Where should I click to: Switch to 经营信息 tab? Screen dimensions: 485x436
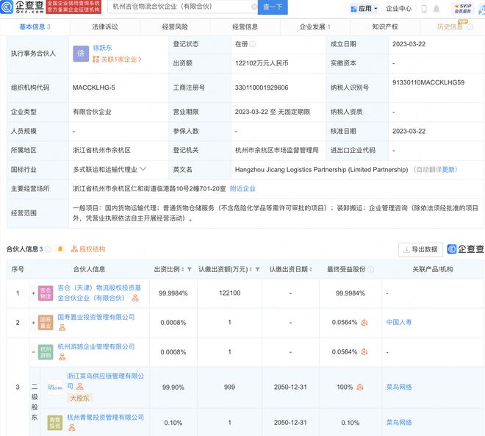click(245, 27)
